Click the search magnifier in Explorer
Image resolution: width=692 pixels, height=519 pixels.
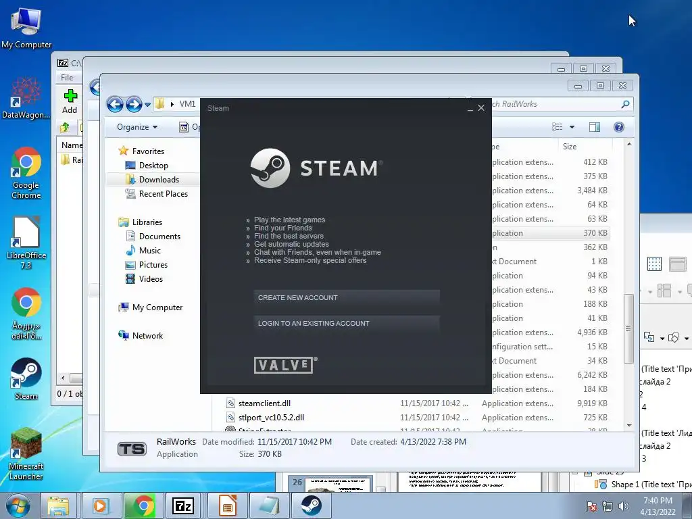pyautogui.click(x=625, y=104)
